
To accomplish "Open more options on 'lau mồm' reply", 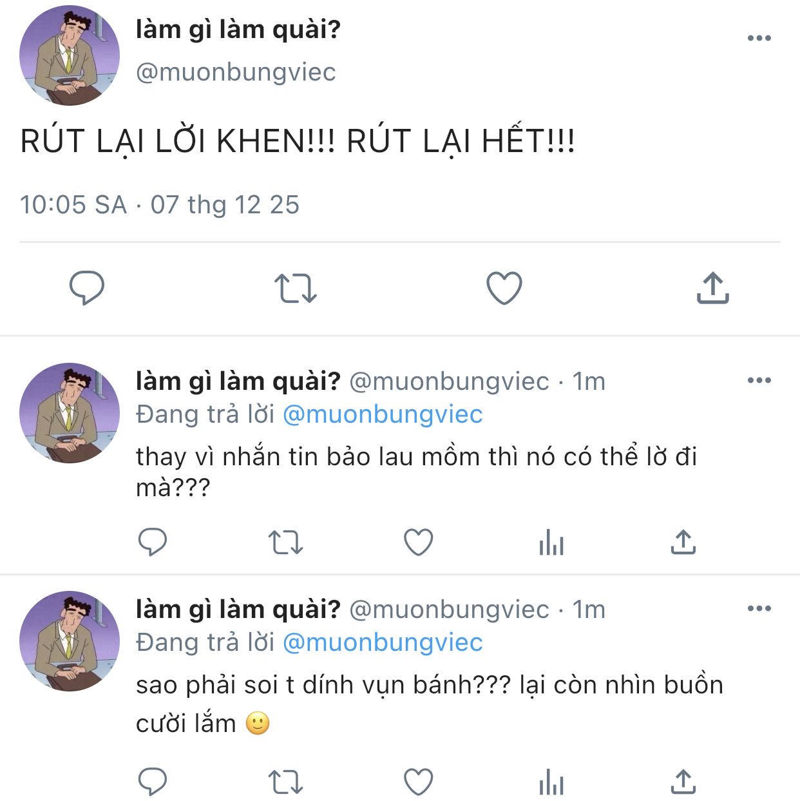I will pos(759,380).
